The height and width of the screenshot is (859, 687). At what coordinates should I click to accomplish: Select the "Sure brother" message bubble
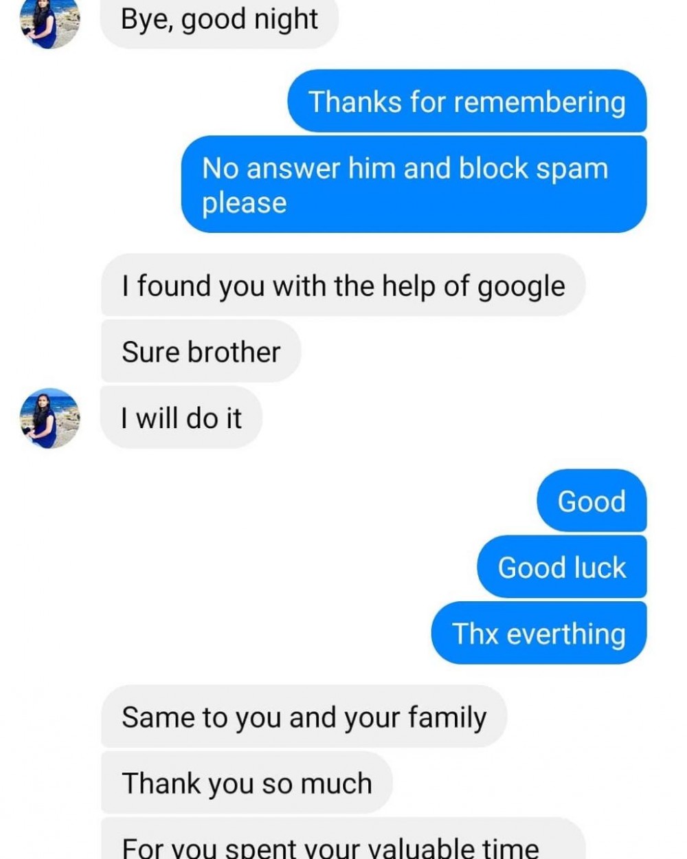[x=201, y=351]
